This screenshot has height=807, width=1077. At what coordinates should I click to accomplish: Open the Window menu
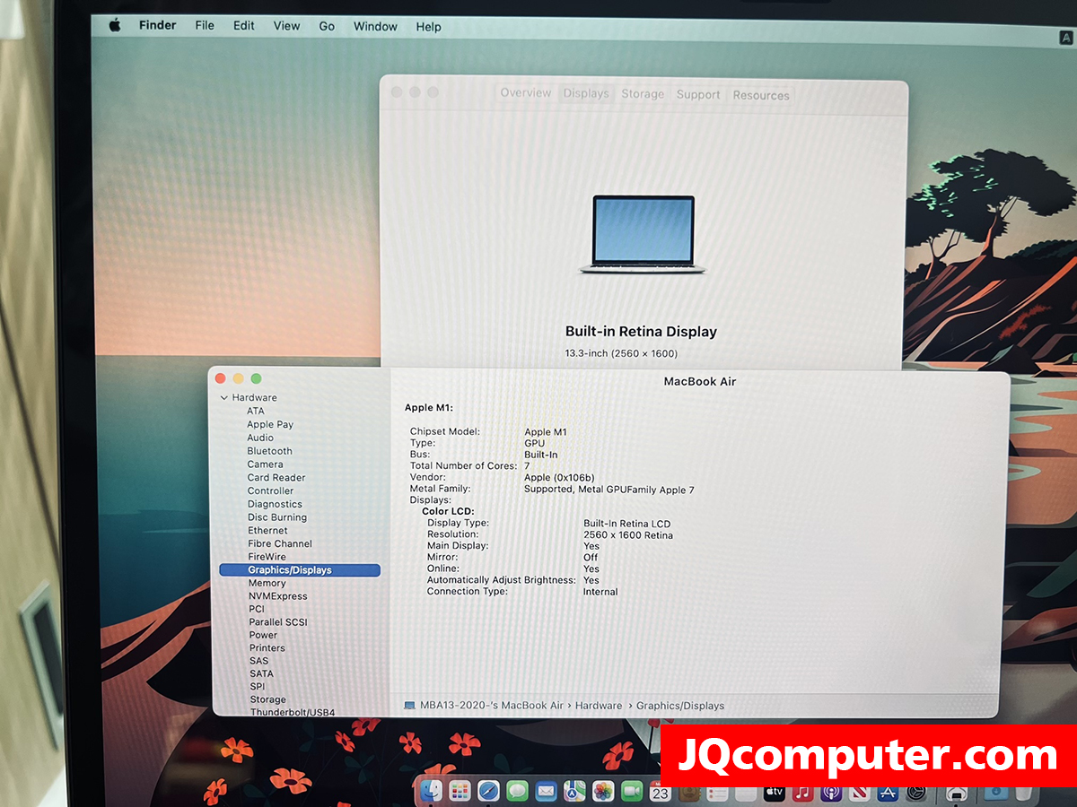tap(375, 27)
